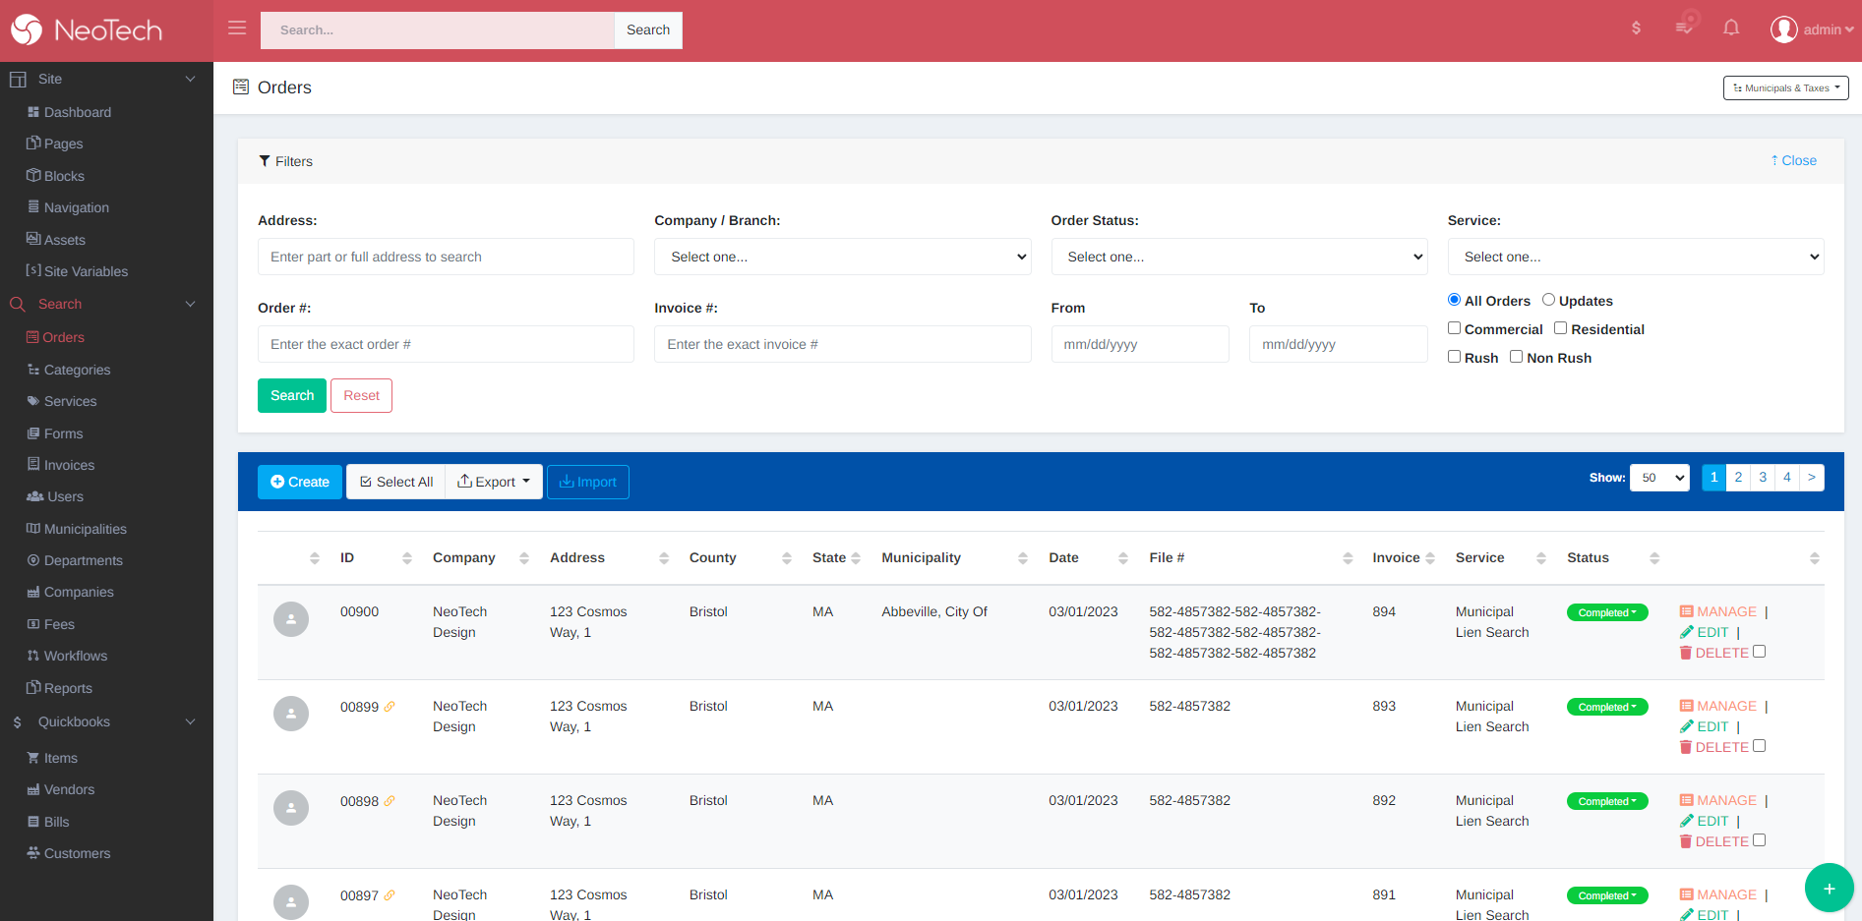
Task: Open the Show 50 rows dropdown
Action: click(x=1659, y=478)
